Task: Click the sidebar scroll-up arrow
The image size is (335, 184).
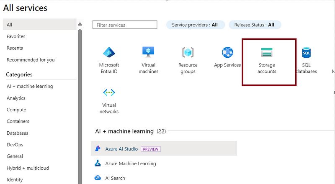Action: (x=80, y=24)
